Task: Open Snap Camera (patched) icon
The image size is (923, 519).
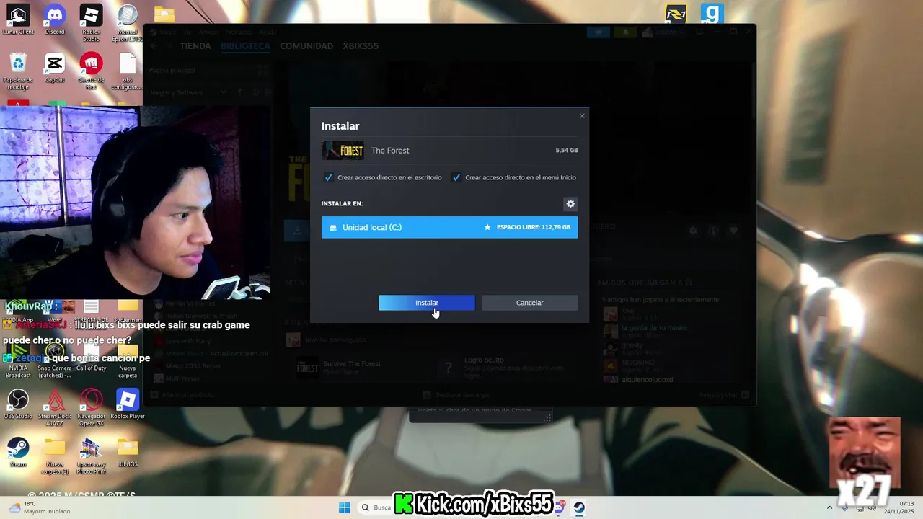Action: coord(55,360)
